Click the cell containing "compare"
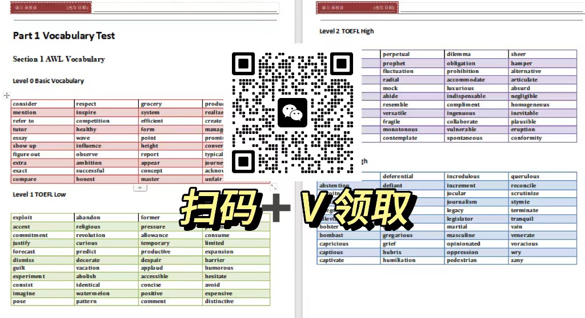Viewport: 585px width, 318px height. coord(42,179)
